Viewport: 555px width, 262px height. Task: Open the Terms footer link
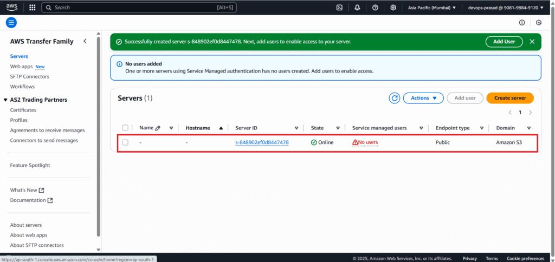coord(492,258)
